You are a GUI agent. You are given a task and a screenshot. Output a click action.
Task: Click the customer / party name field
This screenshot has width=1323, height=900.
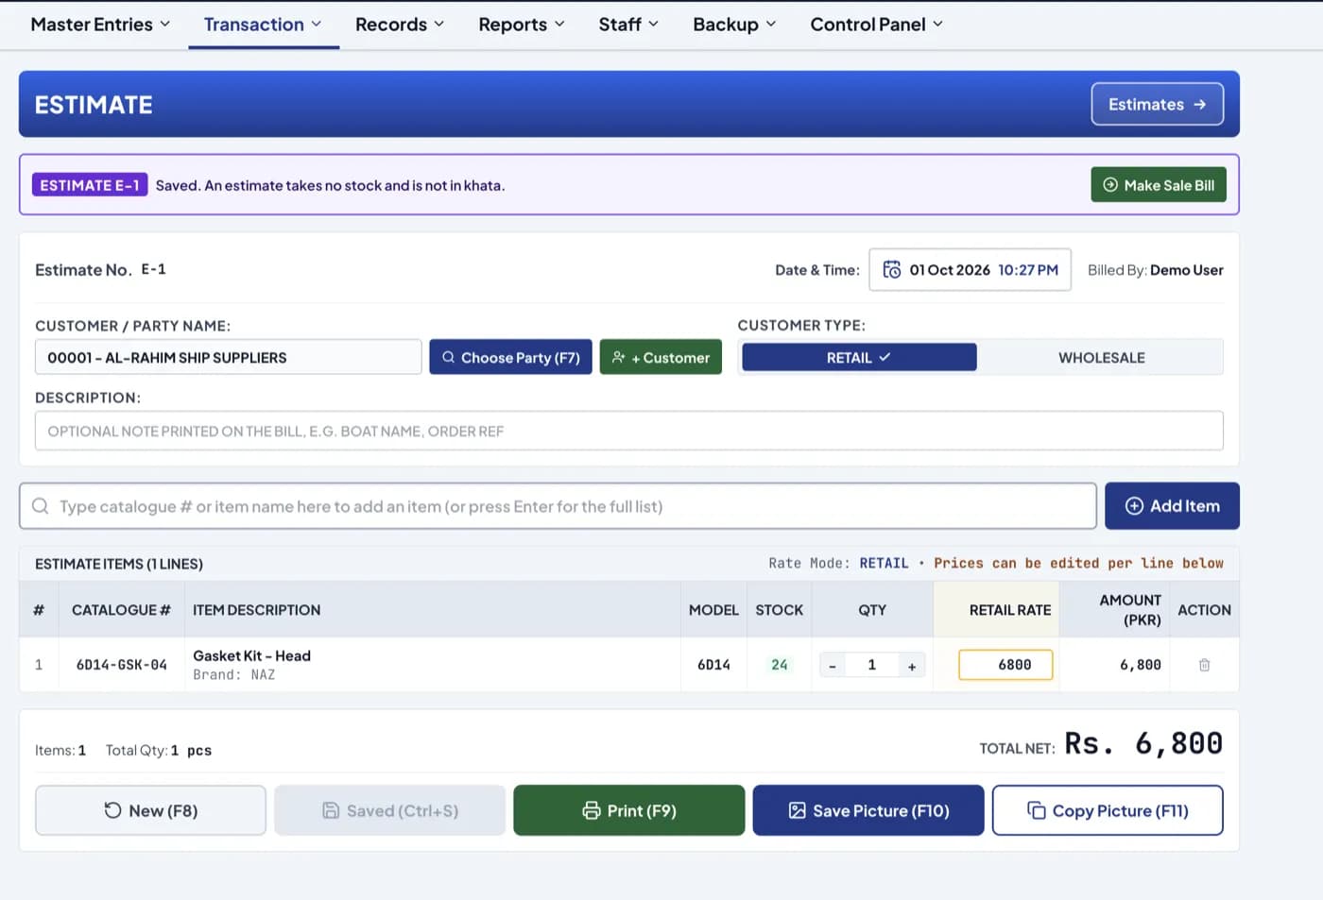[x=229, y=358]
